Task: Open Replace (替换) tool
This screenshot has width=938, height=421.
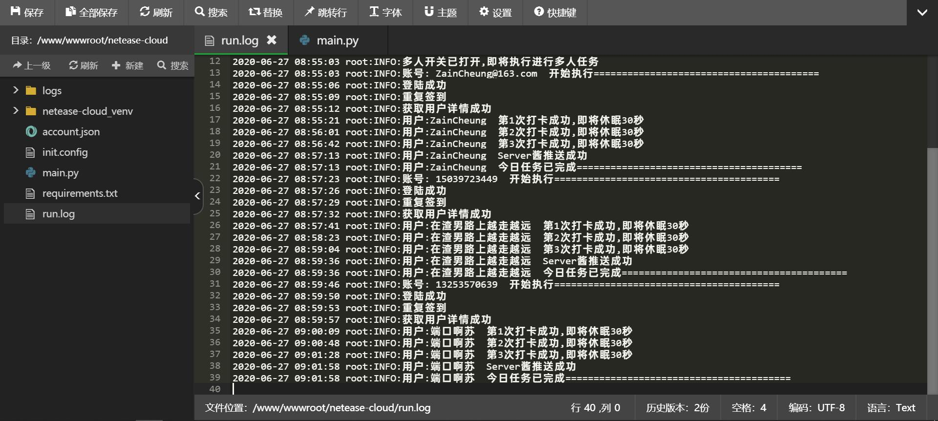Action: pos(266,12)
